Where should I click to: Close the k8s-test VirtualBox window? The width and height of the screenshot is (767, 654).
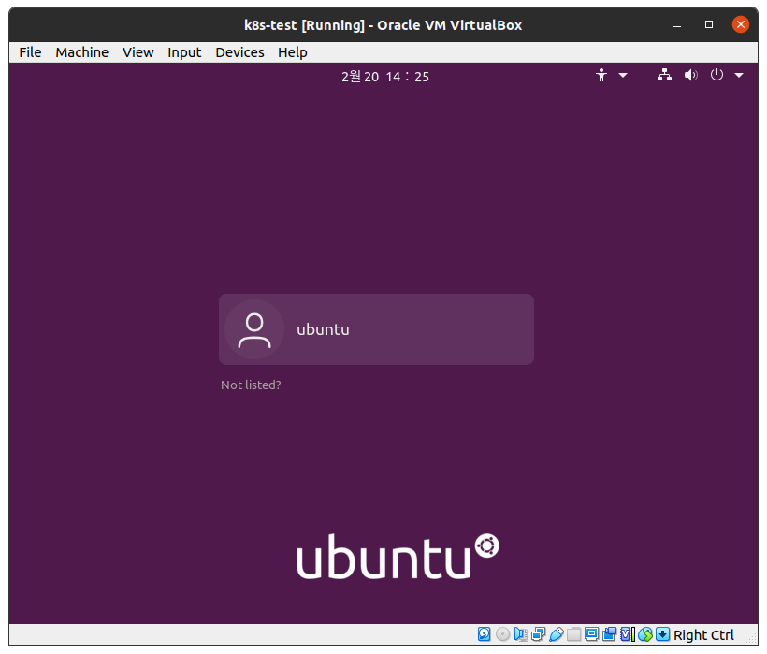[x=741, y=24]
